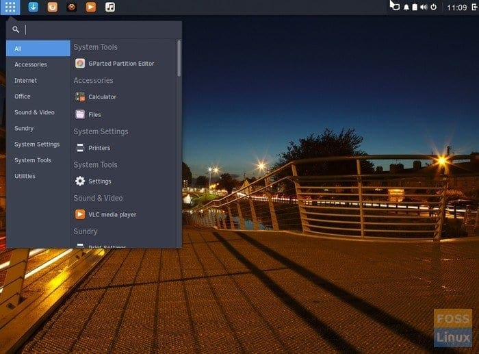The height and width of the screenshot is (354, 479).
Task: Open Calculator via its text label
Action: pyautogui.click(x=103, y=97)
